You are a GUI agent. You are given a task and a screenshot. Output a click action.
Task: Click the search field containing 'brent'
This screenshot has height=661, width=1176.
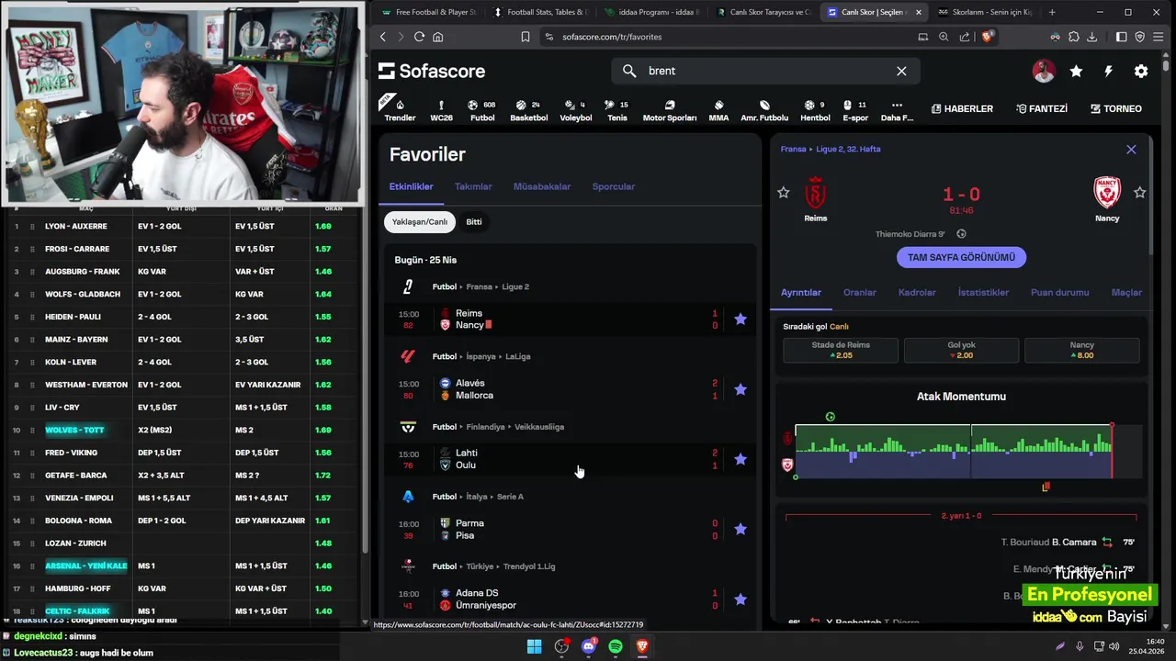(x=766, y=71)
